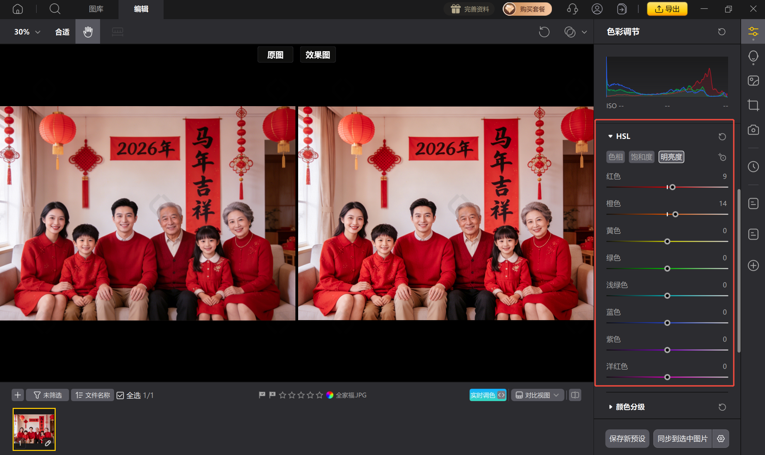
Task: Open the split-view compare icon near 对比视图
Action: 574,395
